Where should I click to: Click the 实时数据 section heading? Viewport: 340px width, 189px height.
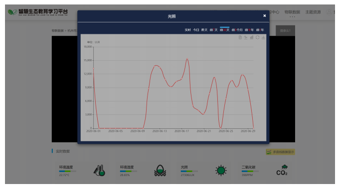coord(63,151)
